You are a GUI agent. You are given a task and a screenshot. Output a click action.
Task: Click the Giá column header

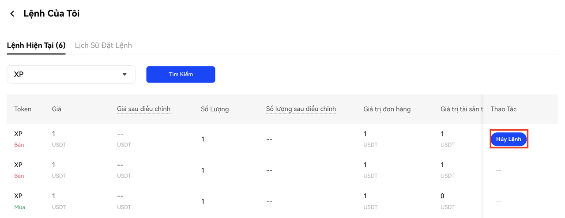click(56, 109)
